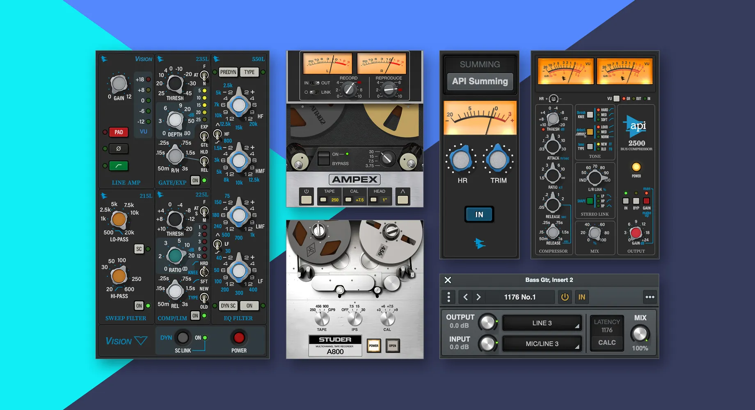The height and width of the screenshot is (410, 755).
Task: Click the Ampex power button at bottom-left
Action: pos(306,199)
